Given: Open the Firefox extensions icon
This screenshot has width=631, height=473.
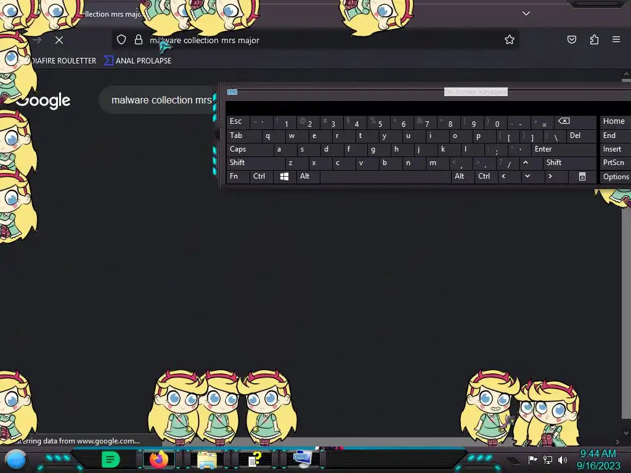Looking at the screenshot, I should tap(594, 39).
